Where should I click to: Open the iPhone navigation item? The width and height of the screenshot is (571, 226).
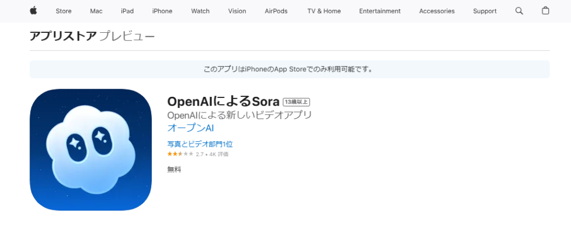162,11
